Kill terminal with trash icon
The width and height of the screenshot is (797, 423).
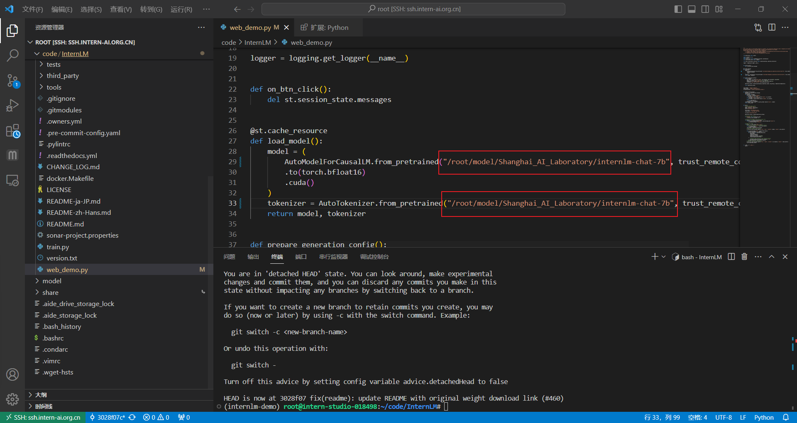744,257
